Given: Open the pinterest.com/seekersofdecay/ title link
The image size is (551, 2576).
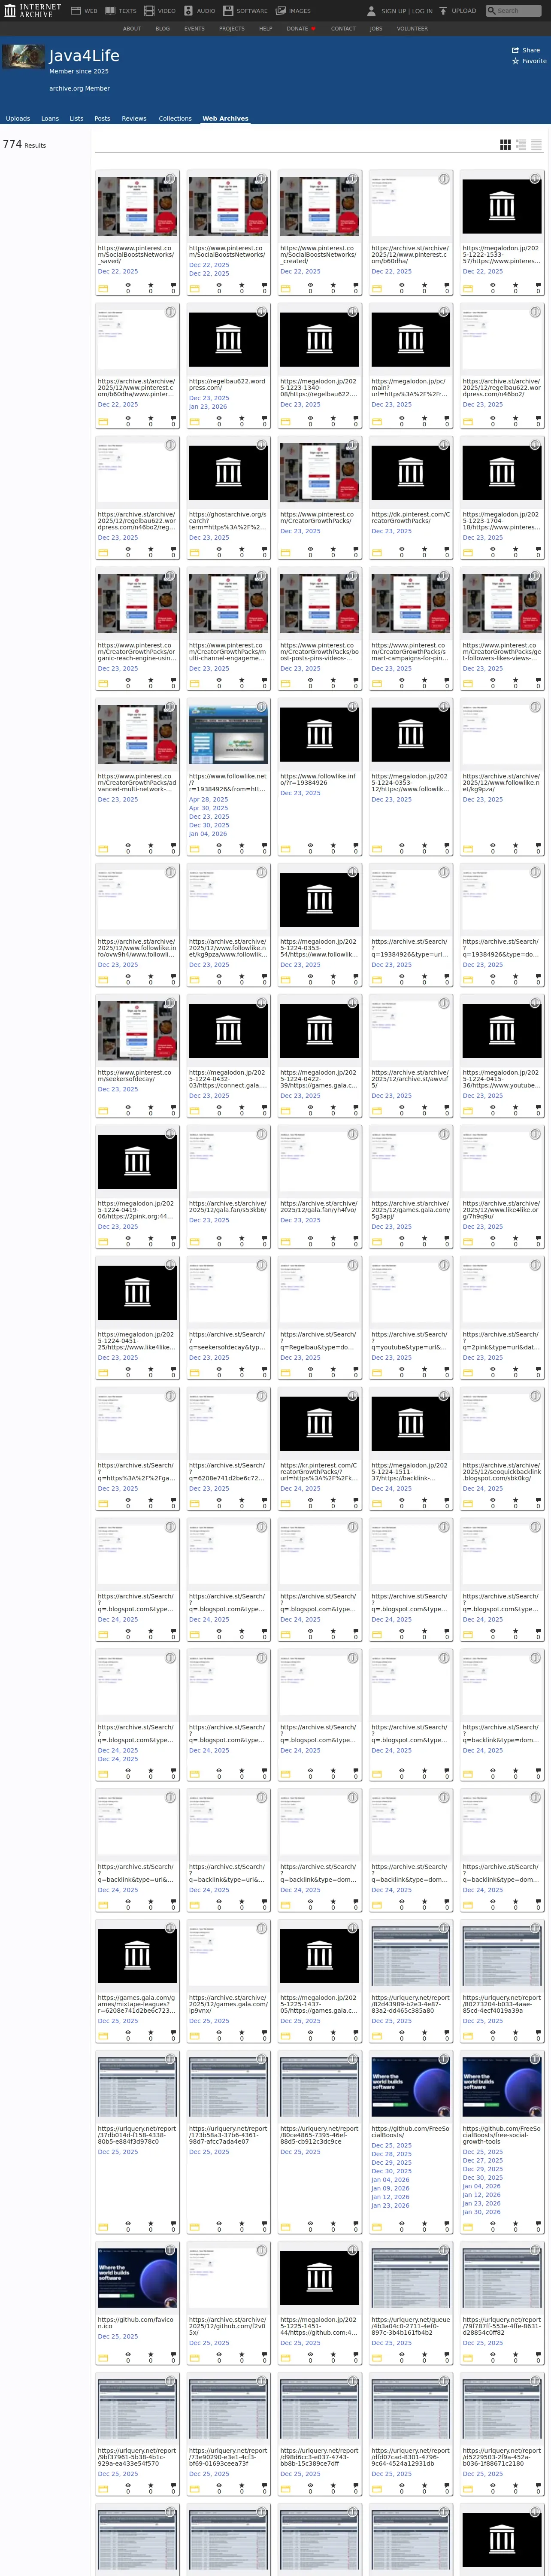Looking at the screenshot, I should tap(135, 1076).
